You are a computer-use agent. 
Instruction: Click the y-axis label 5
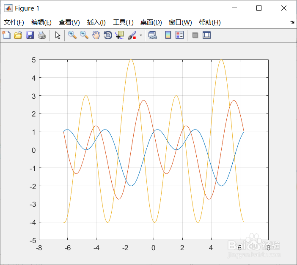(33, 60)
